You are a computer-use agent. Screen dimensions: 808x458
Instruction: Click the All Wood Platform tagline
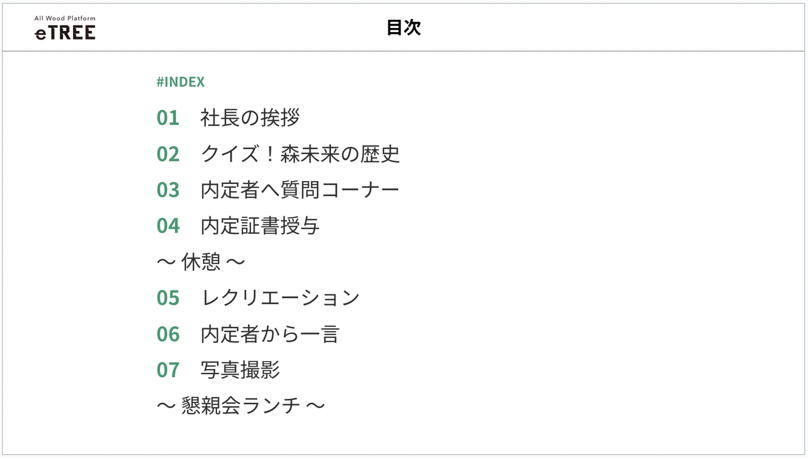click(65, 18)
